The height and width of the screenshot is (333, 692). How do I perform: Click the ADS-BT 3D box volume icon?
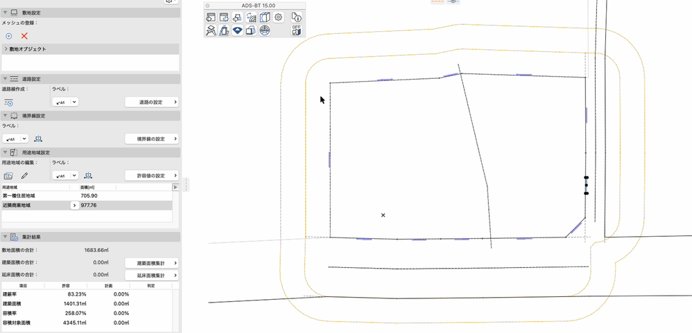pos(264,17)
